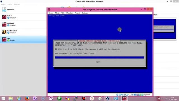The image size is (179, 101).
Task: Click CPU features icon in VM status bar
Action: pos(137,95)
